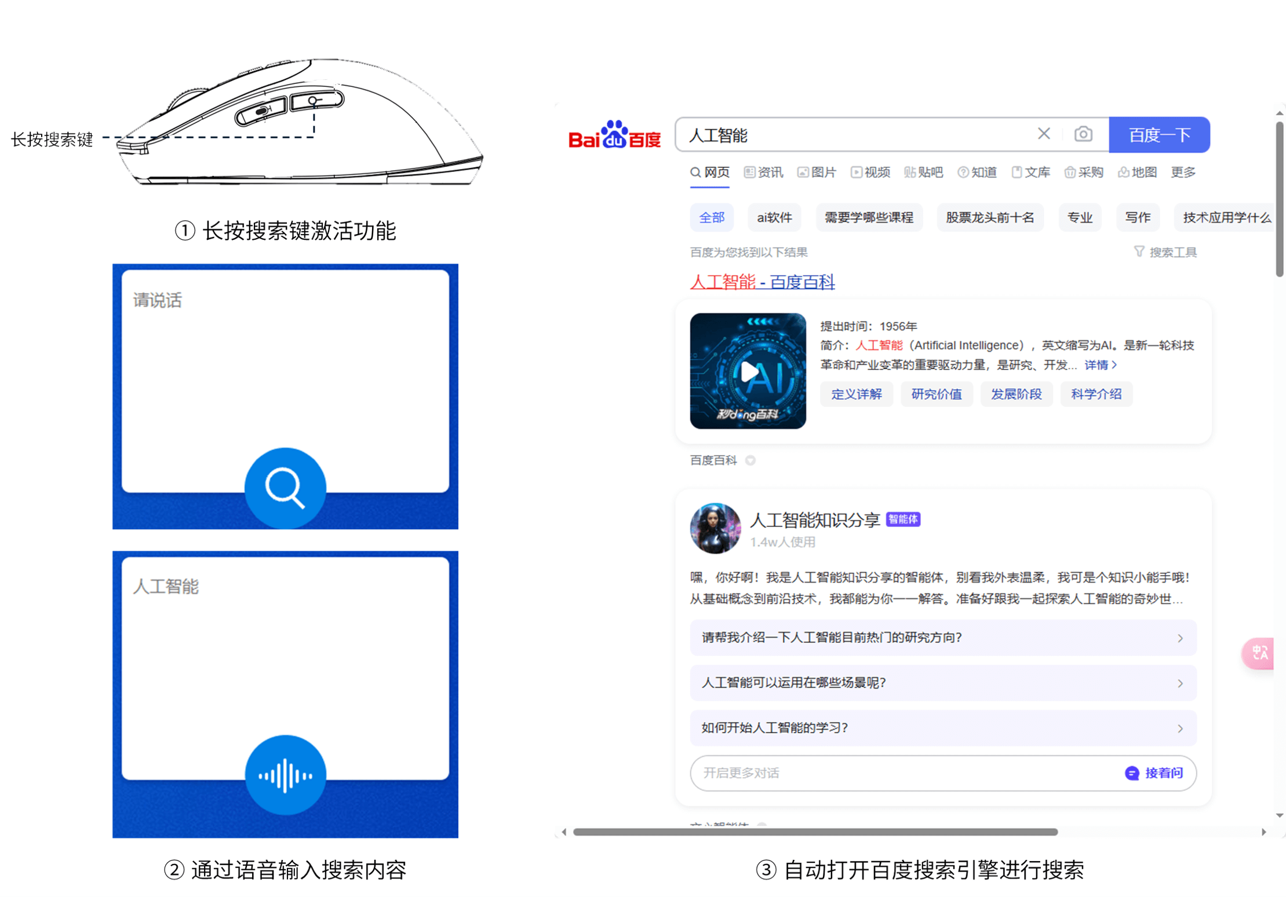Expand question 如何开始人工智能的学习
Viewport: 1286px width, 897px height.
pyautogui.click(x=943, y=728)
